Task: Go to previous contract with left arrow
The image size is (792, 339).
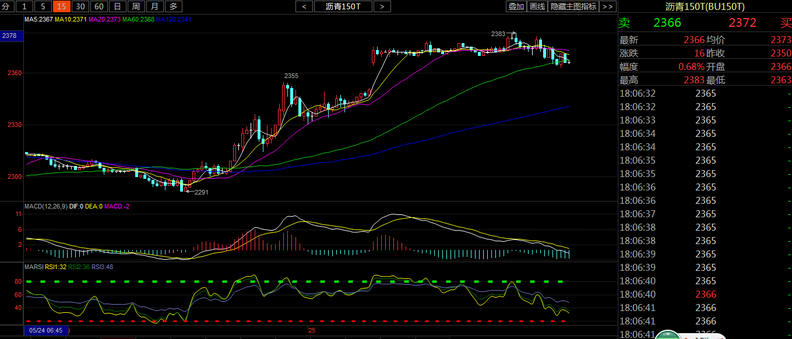Action: [x=304, y=6]
